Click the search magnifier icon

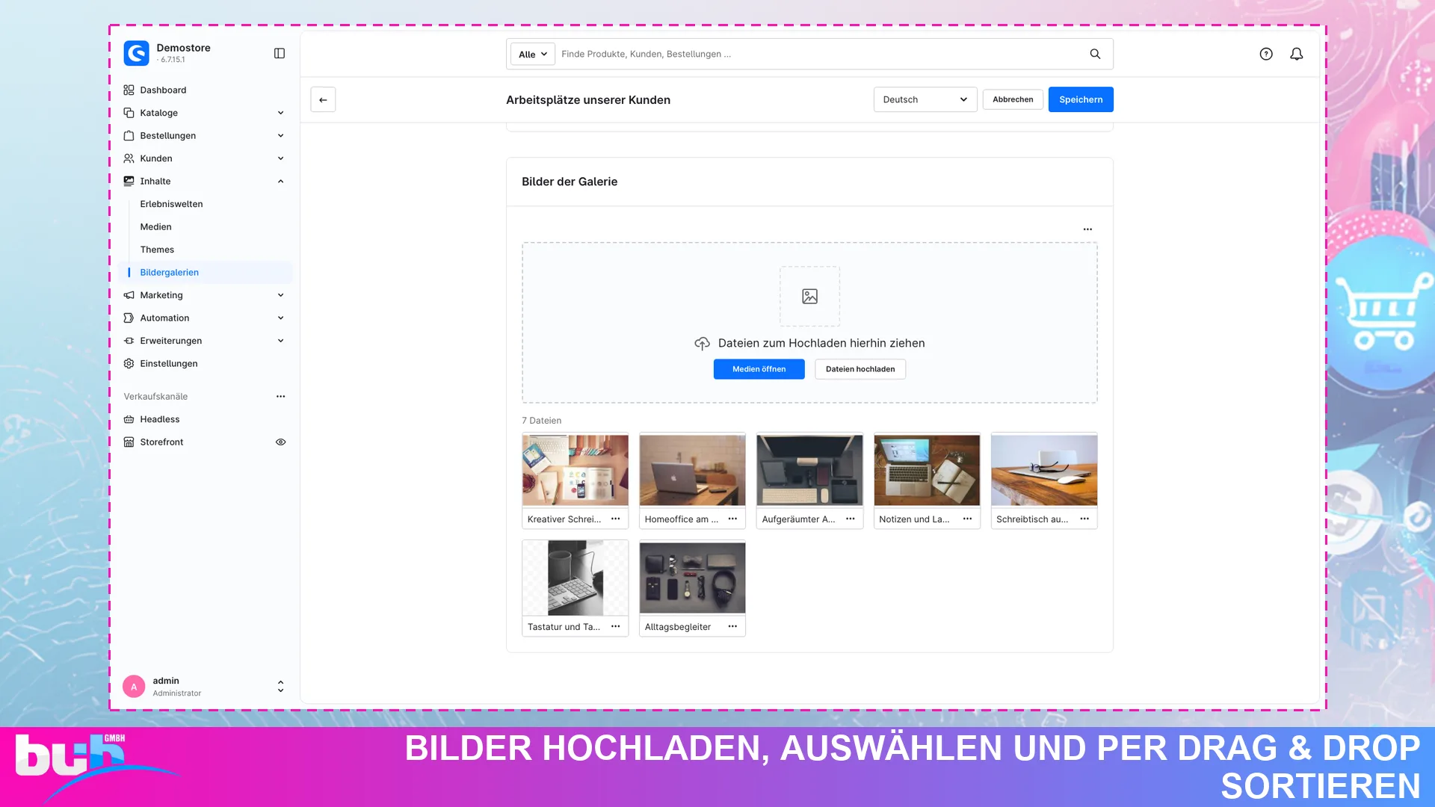pyautogui.click(x=1095, y=54)
